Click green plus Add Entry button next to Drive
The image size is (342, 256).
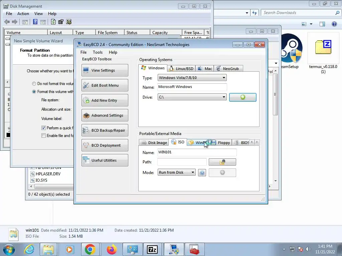tap(242, 97)
